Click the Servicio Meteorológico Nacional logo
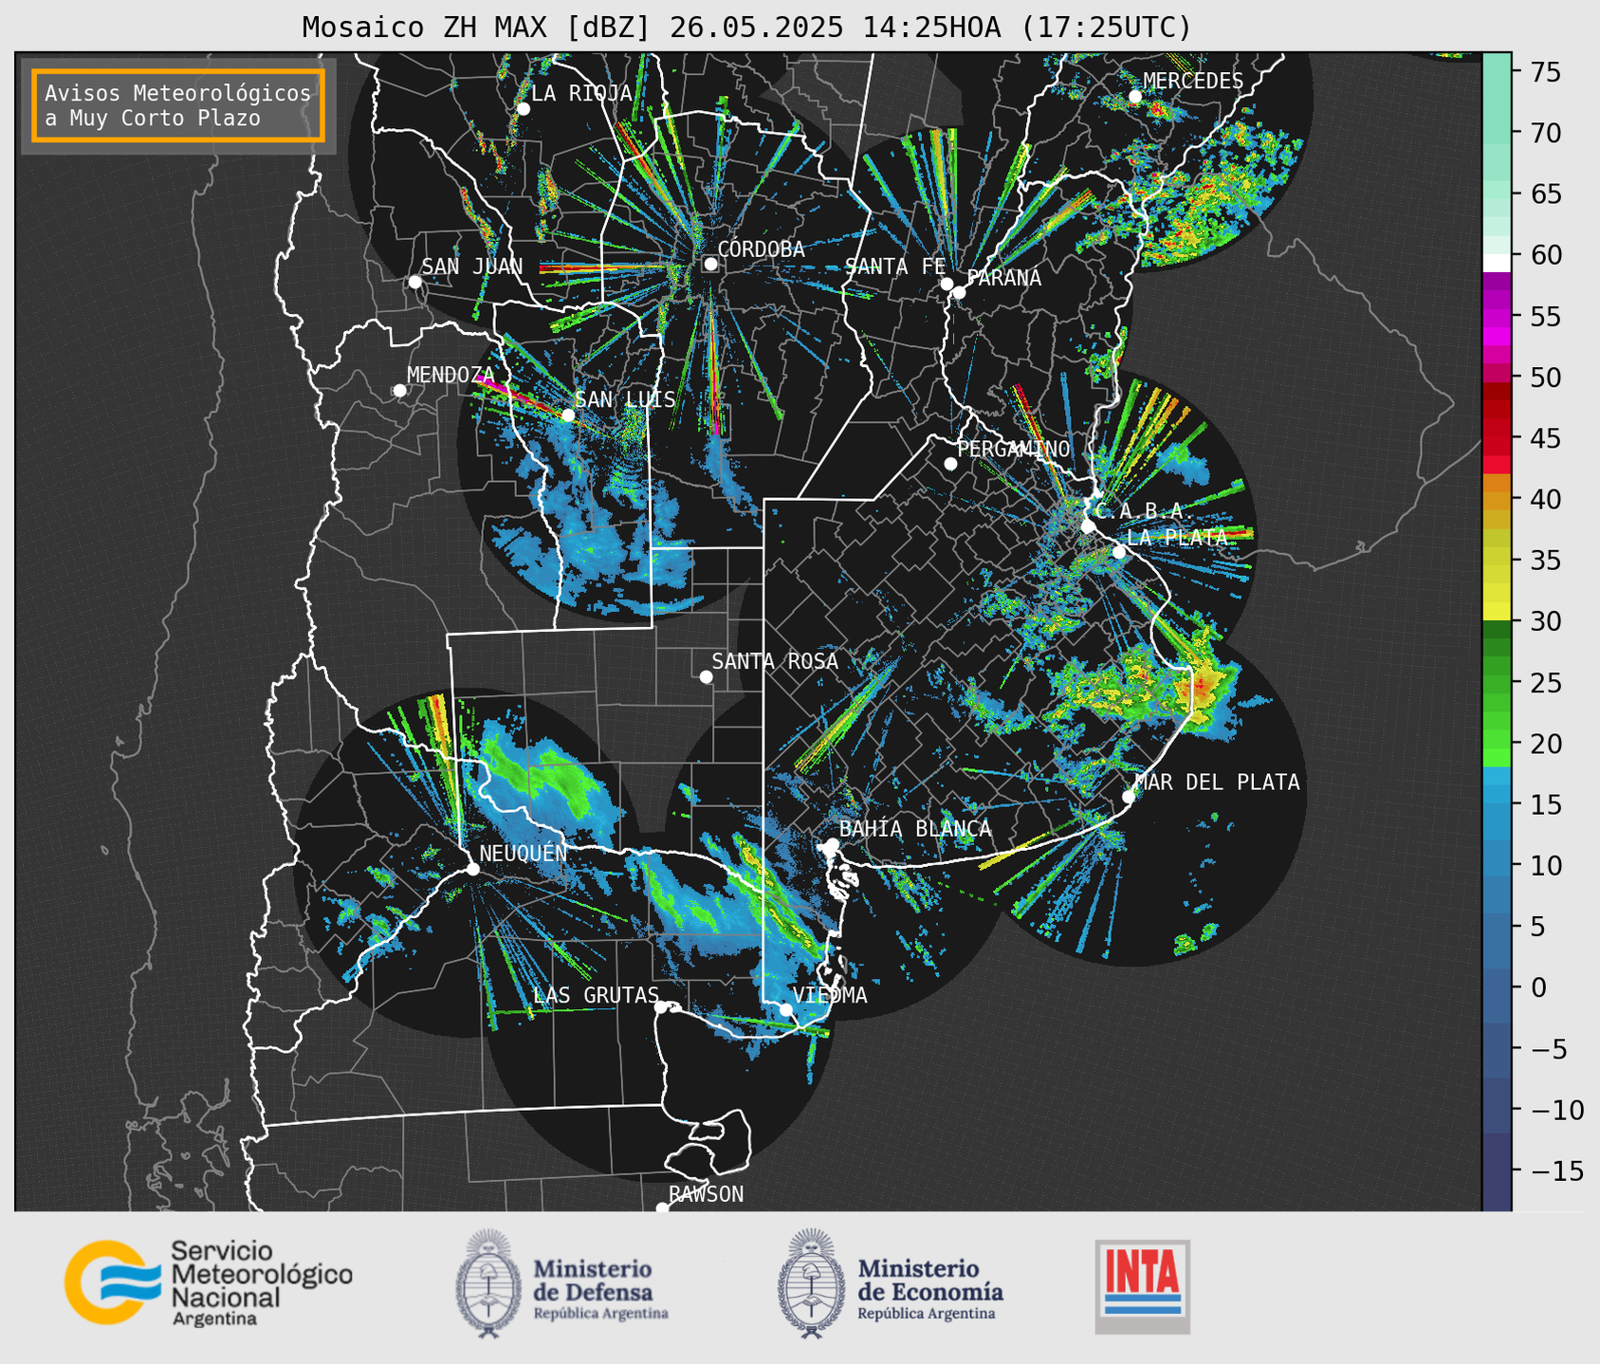This screenshot has width=1600, height=1364. pyautogui.click(x=209, y=1283)
